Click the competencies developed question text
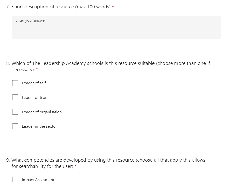This screenshot has width=229, height=182. point(108,163)
